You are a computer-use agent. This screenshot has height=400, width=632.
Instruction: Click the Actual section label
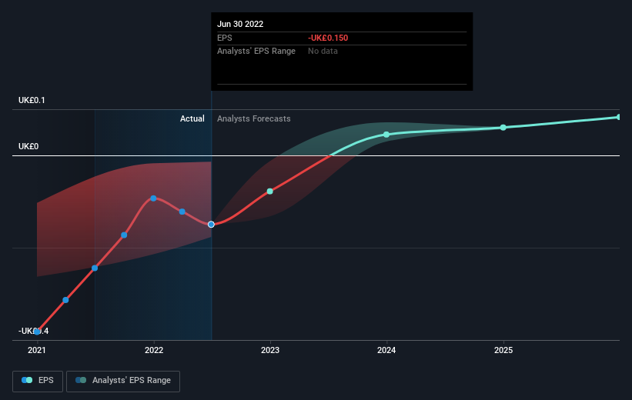(192, 118)
